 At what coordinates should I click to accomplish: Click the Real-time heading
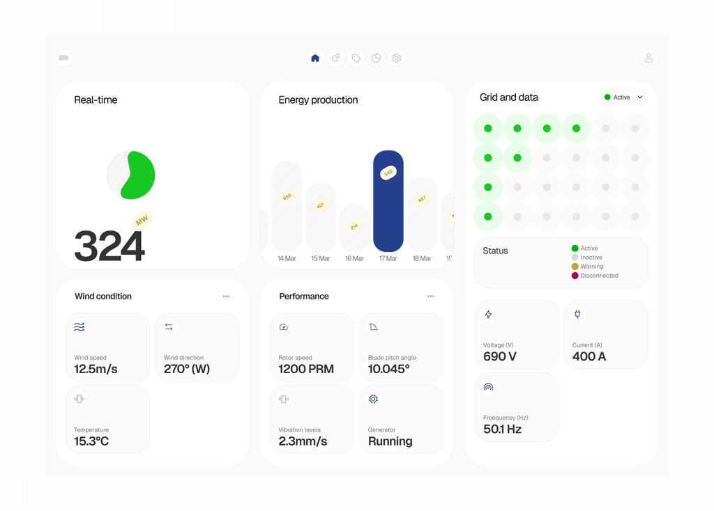(x=96, y=100)
